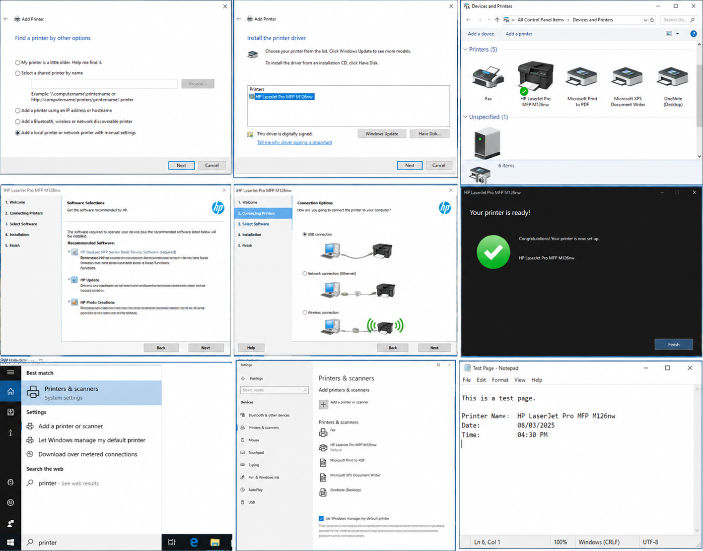Click Next in the Connection Options window
Screen dimensions: 703x551
click(434, 348)
